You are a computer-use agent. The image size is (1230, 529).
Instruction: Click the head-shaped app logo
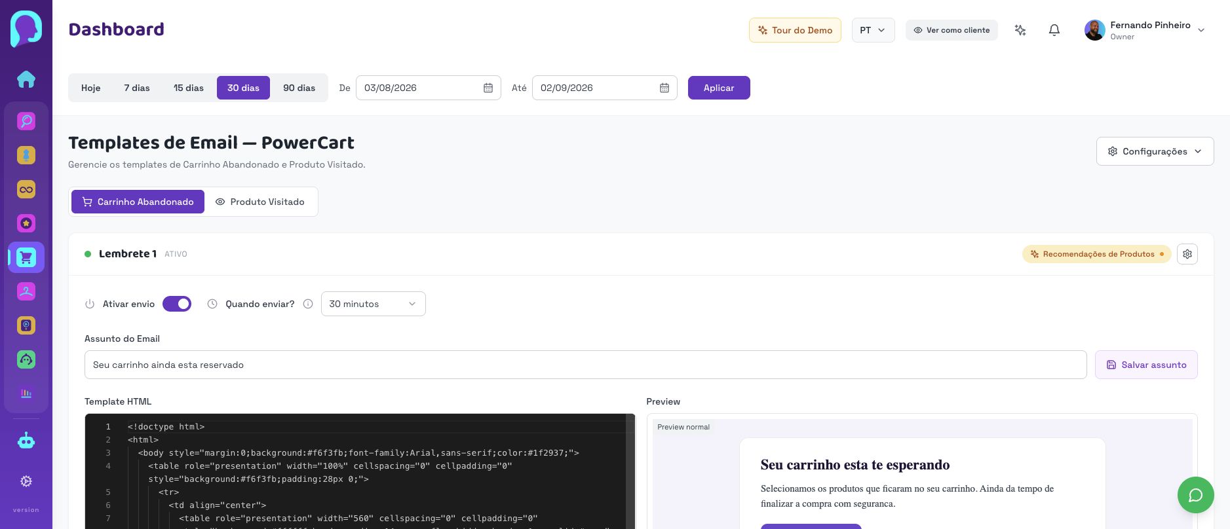(x=26, y=29)
